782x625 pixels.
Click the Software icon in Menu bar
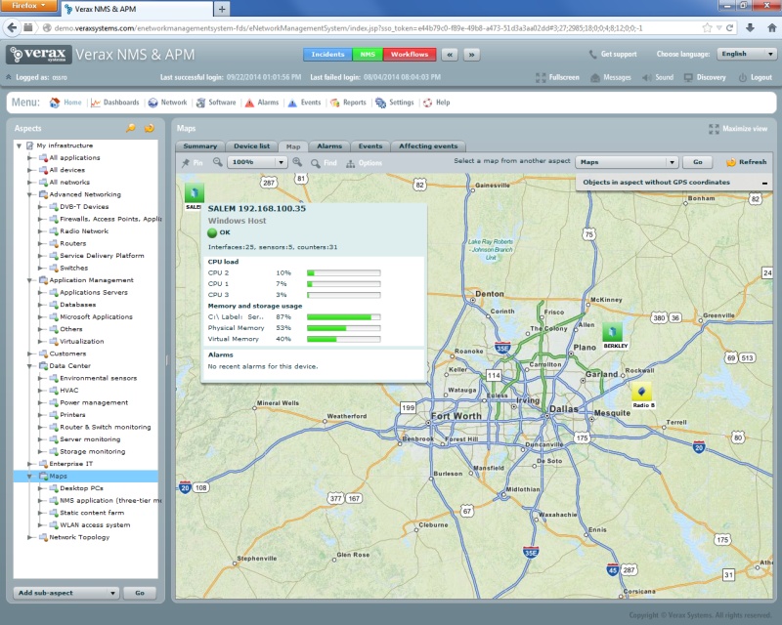pos(200,103)
